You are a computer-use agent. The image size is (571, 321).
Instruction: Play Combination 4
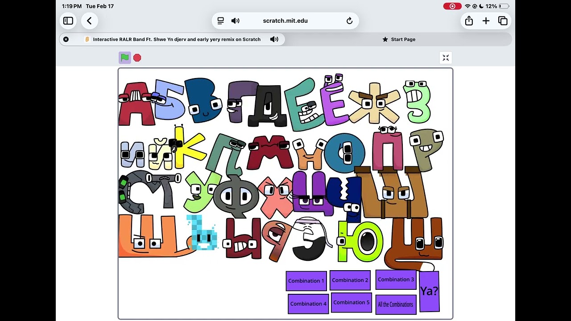308,304
